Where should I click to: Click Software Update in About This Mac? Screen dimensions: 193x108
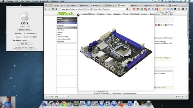coord(25,29)
